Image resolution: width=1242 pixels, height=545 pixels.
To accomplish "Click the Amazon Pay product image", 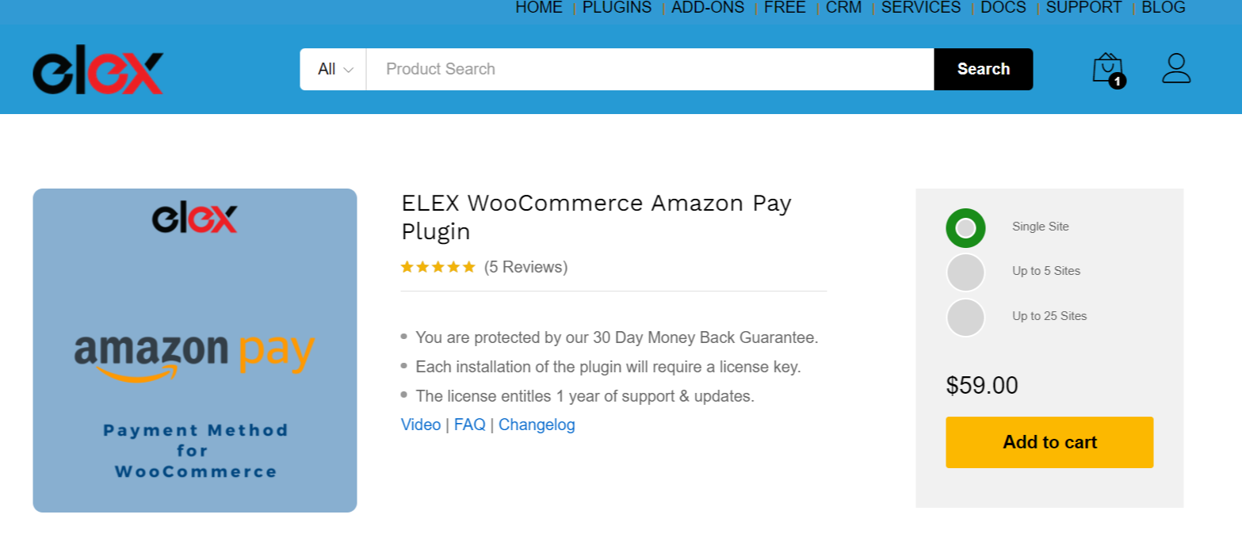I will 195,350.
